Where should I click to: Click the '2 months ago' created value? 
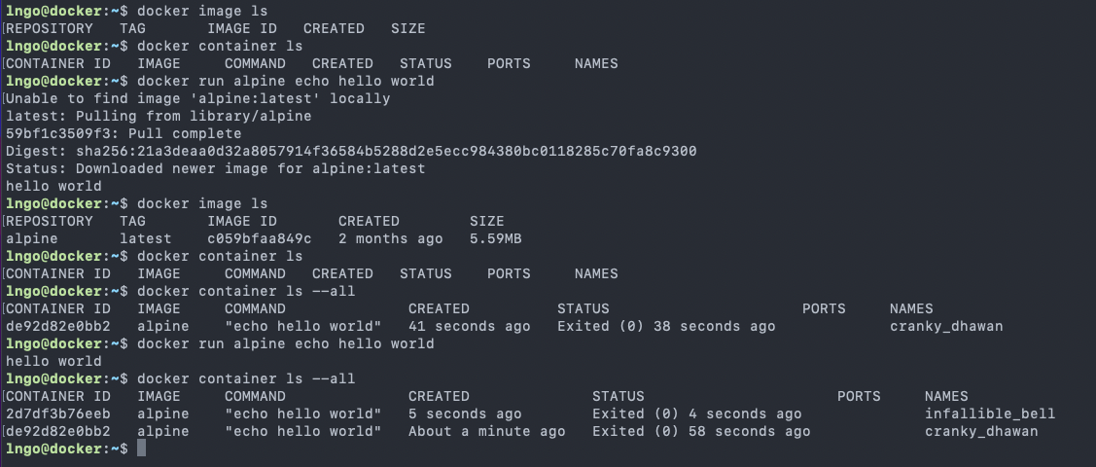click(x=390, y=238)
